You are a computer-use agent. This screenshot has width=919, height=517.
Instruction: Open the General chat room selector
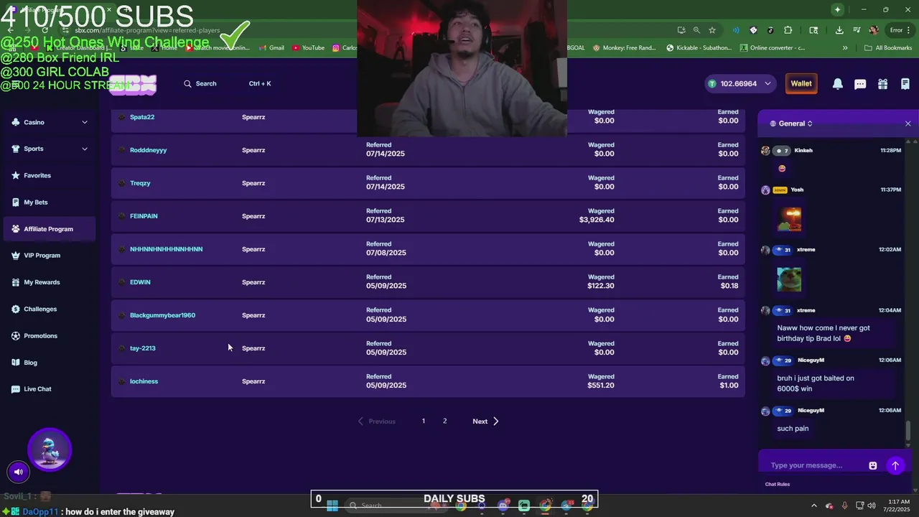791,124
